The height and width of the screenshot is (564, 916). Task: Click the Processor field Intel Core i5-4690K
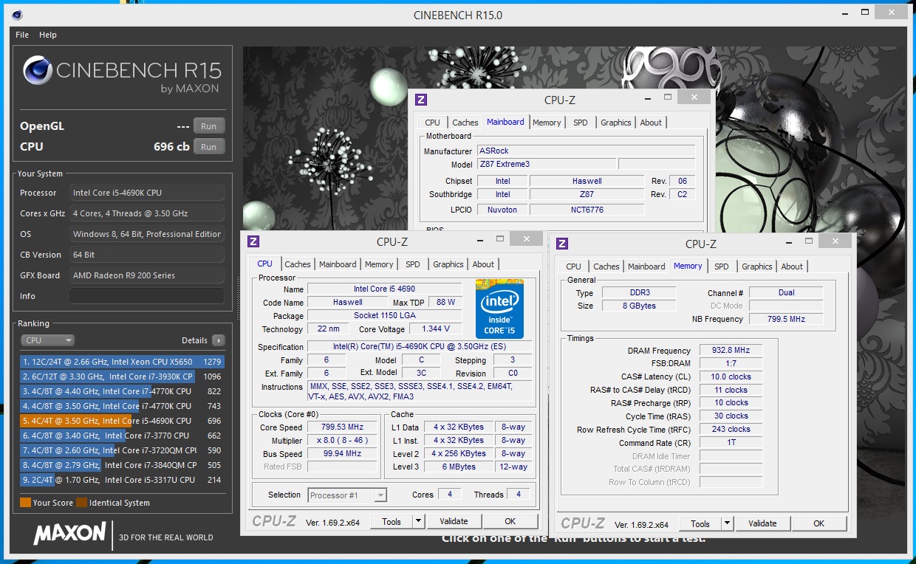147,193
